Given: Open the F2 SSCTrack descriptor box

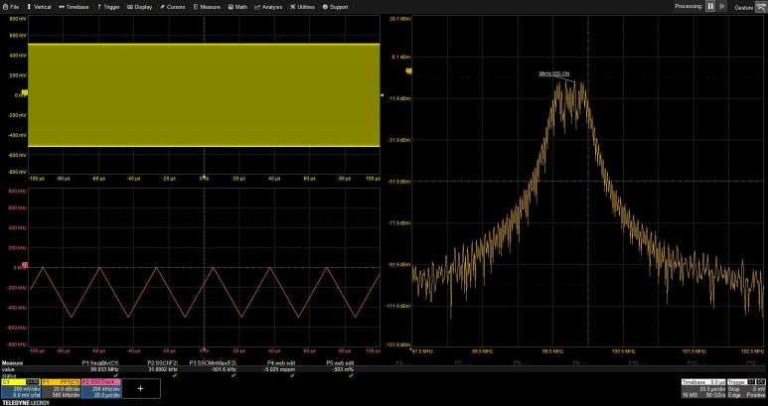Looking at the screenshot, I should click(101, 388).
